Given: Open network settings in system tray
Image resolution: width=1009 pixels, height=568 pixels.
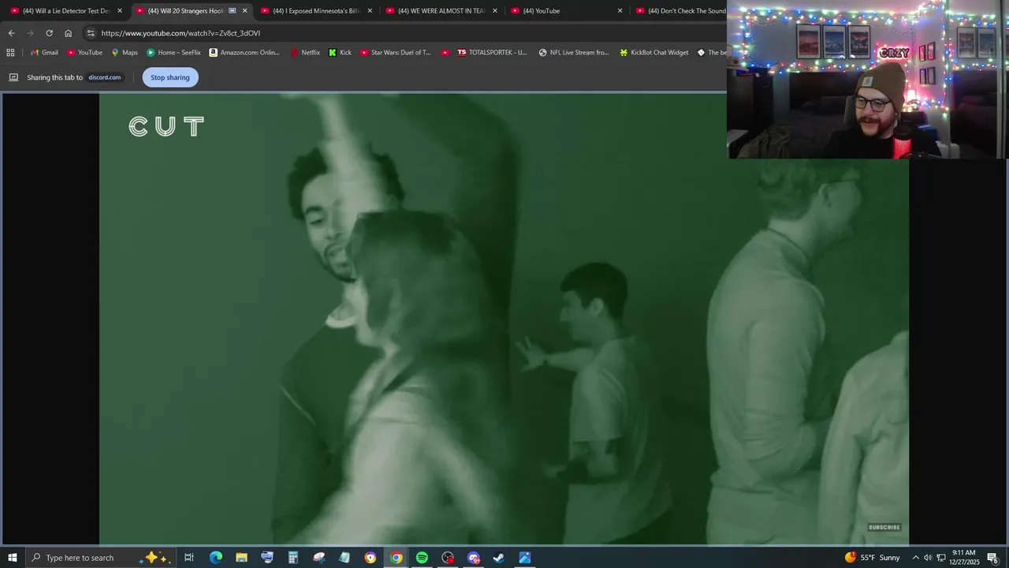Looking at the screenshot, I should 941,558.
